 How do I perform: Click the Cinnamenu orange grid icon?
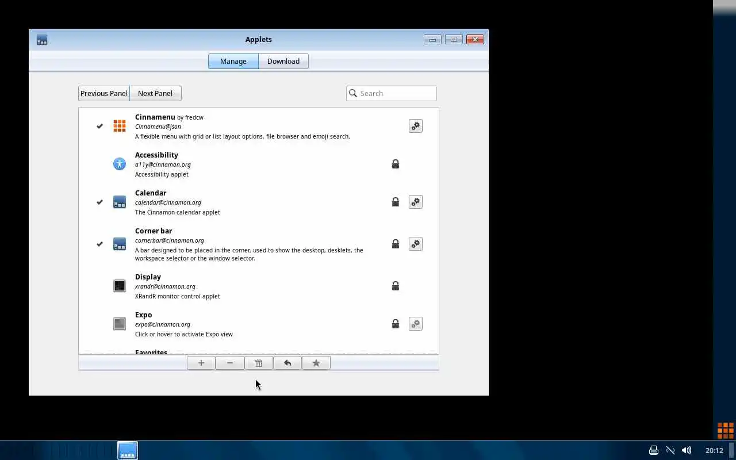tap(120, 126)
